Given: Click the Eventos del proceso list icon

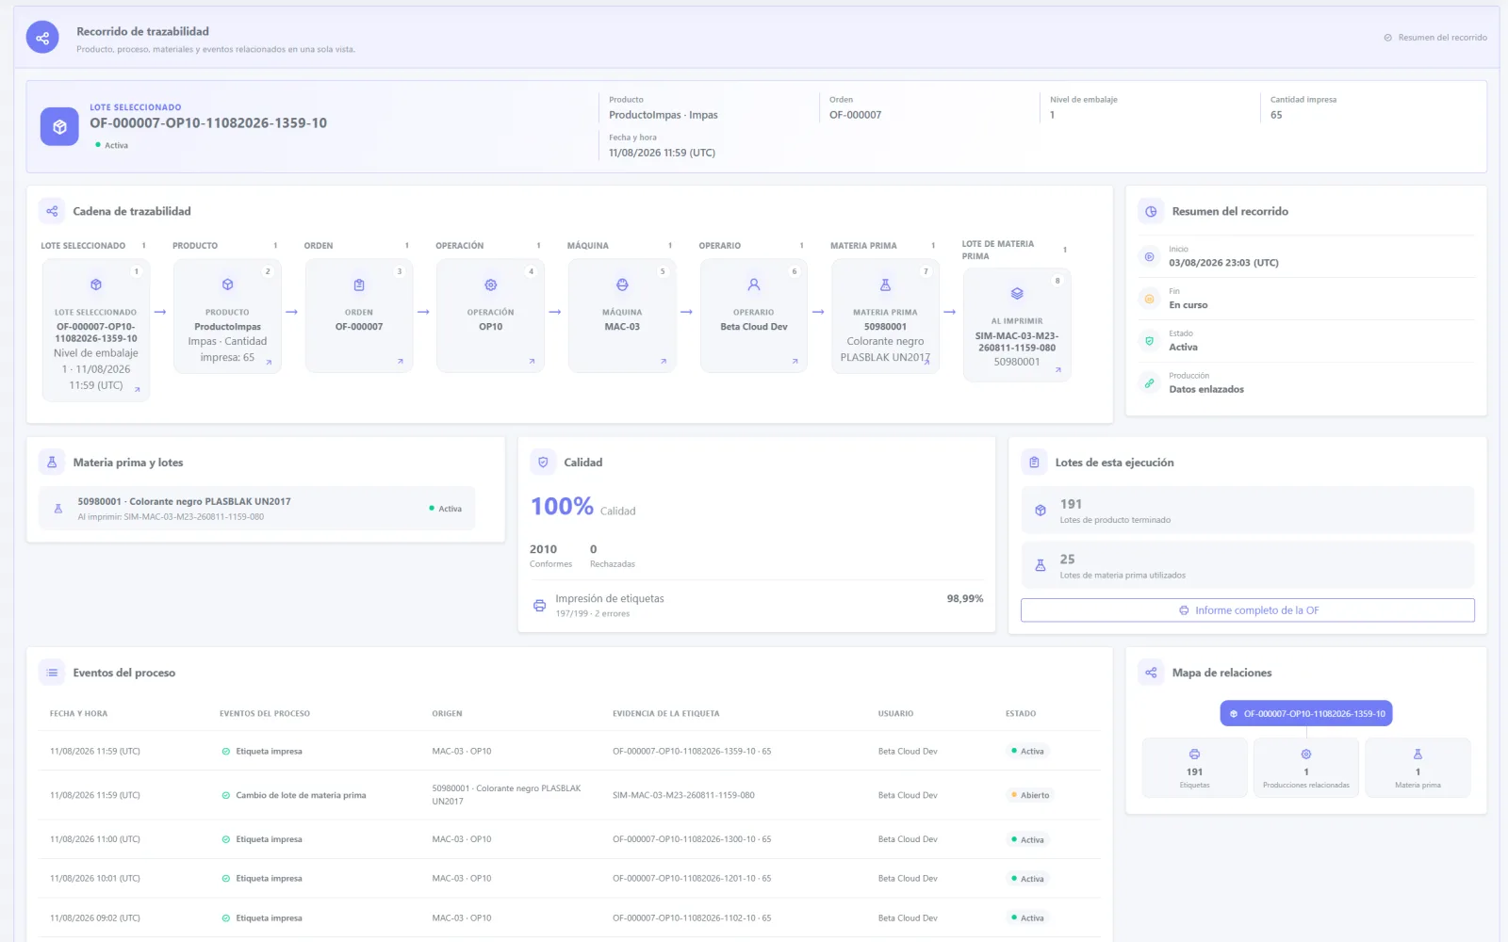Looking at the screenshot, I should click(52, 673).
